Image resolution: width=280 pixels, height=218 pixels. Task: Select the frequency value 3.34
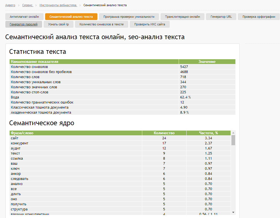point(208,138)
